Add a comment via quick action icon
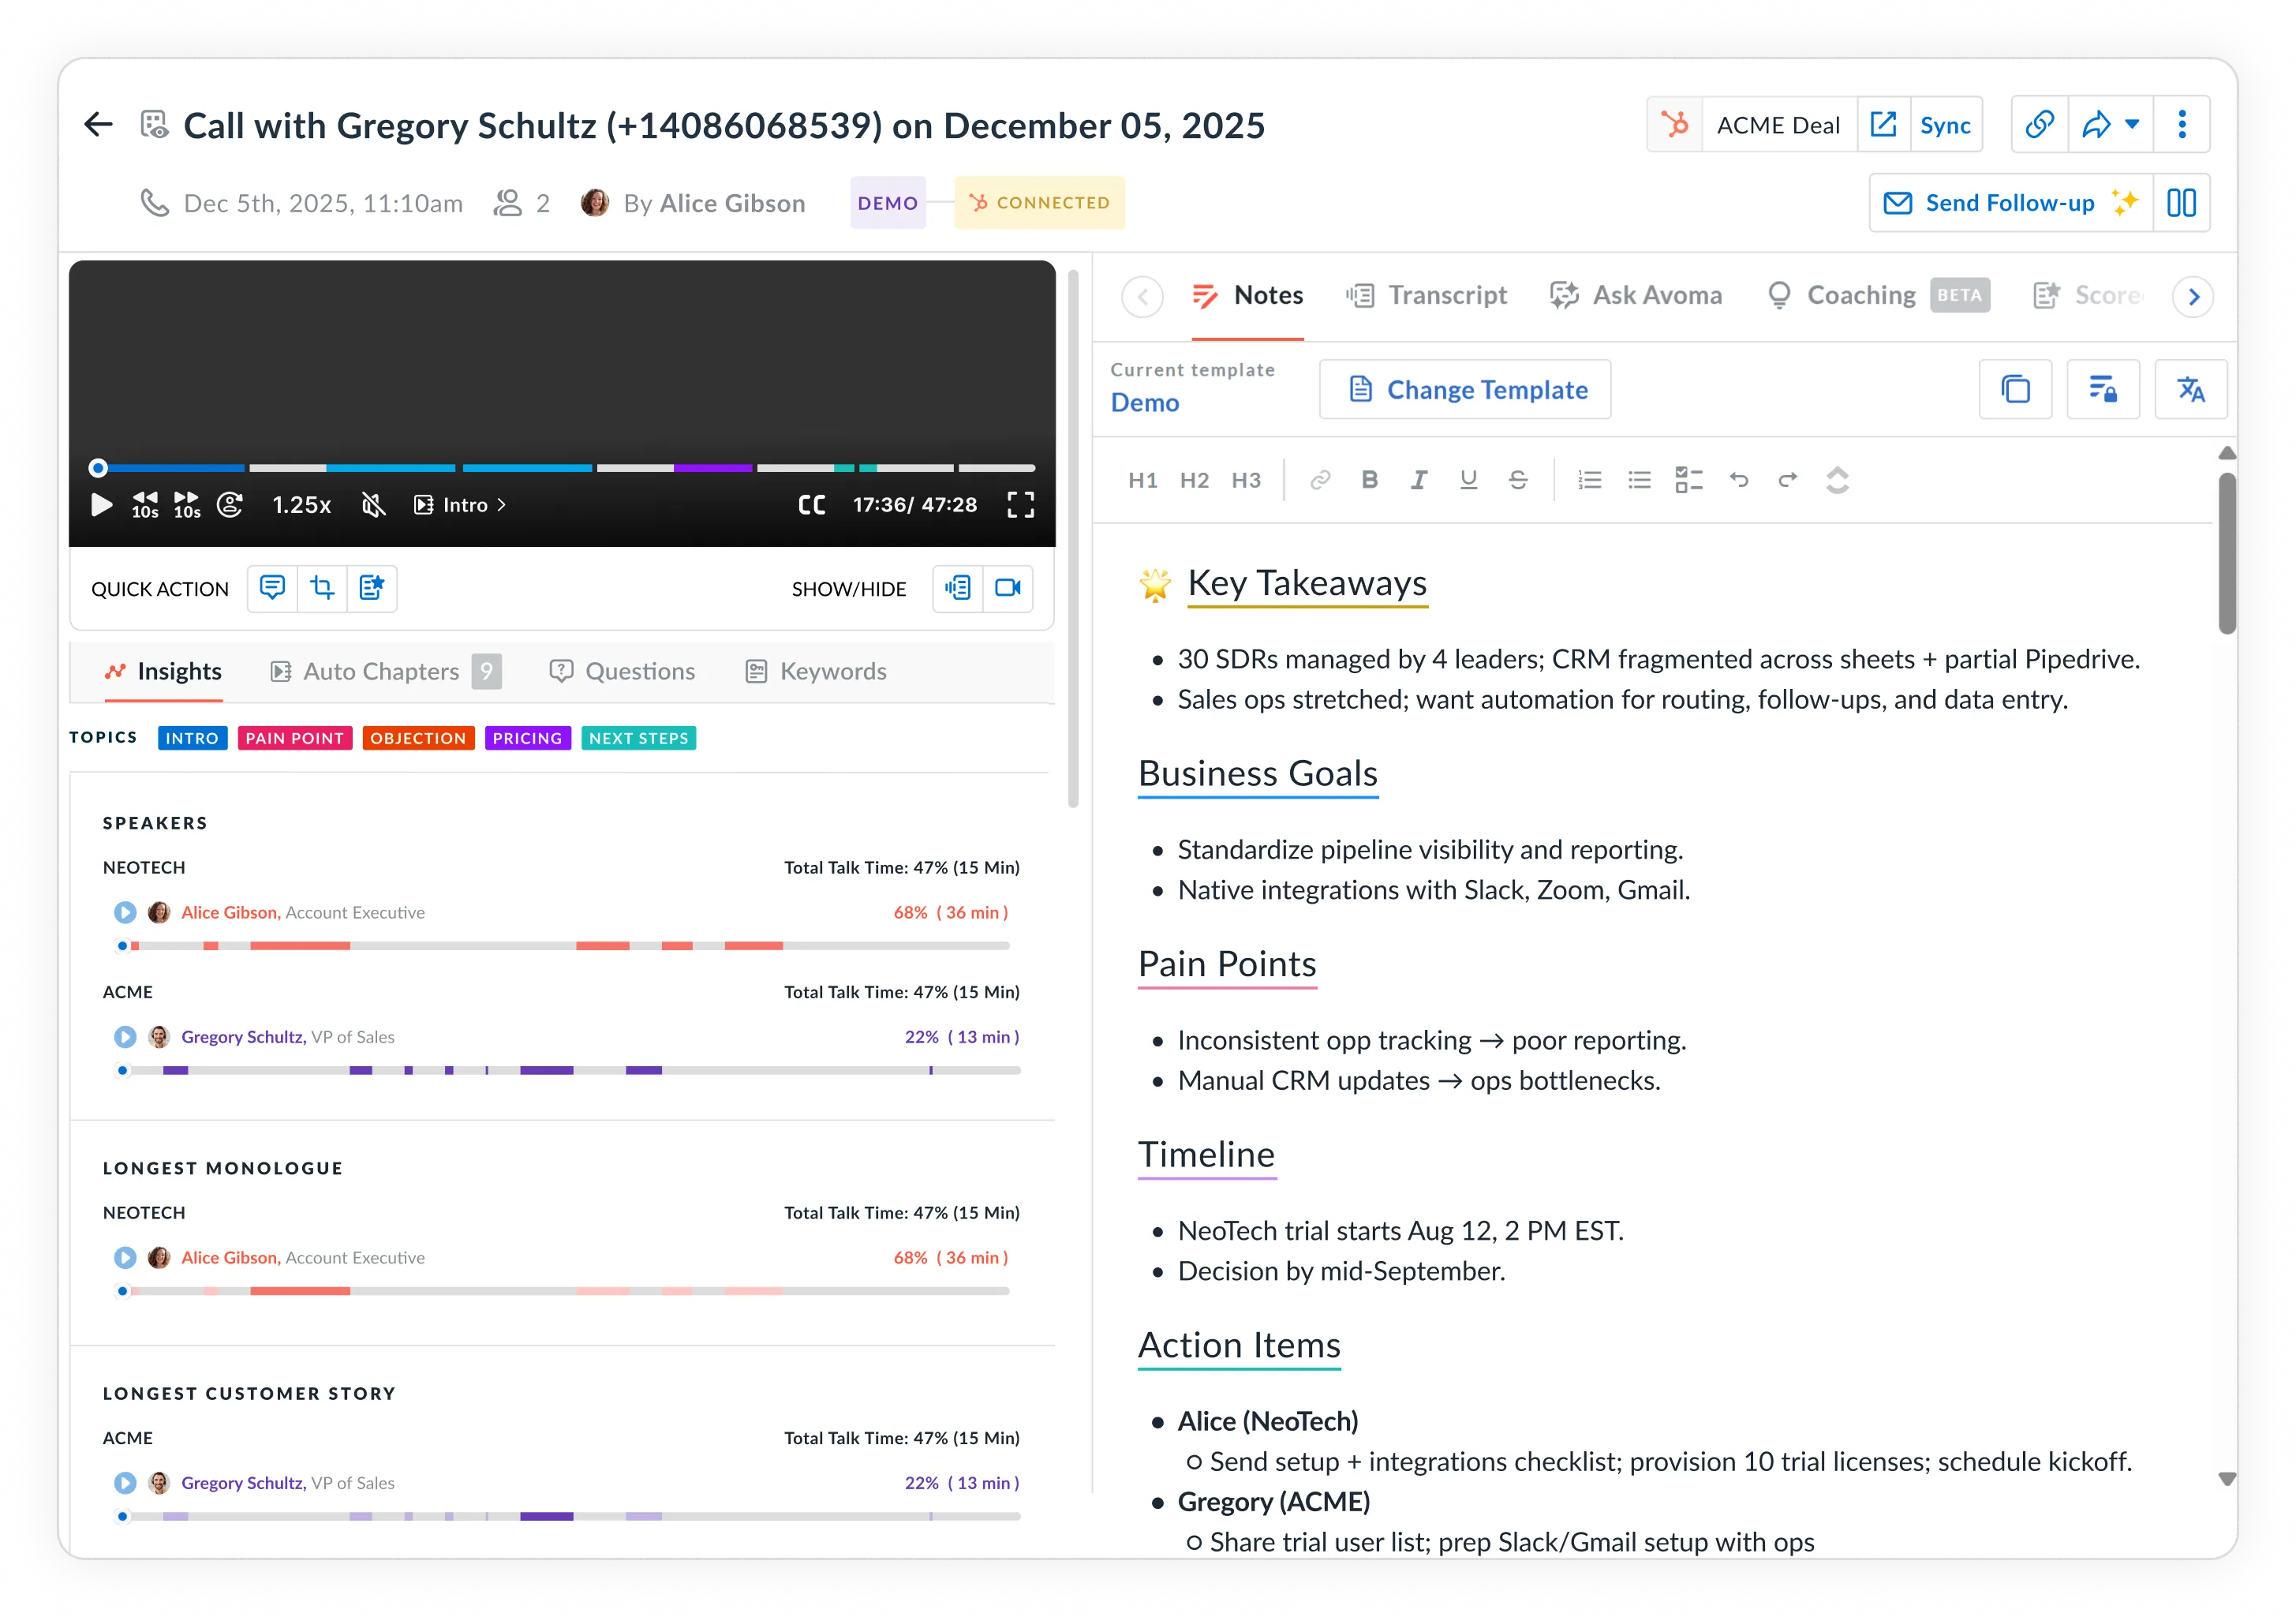Viewport: 2296px width, 1617px height. point(272,588)
